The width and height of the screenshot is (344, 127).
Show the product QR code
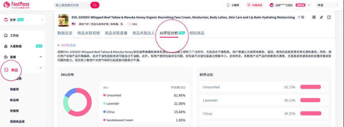[314, 17]
